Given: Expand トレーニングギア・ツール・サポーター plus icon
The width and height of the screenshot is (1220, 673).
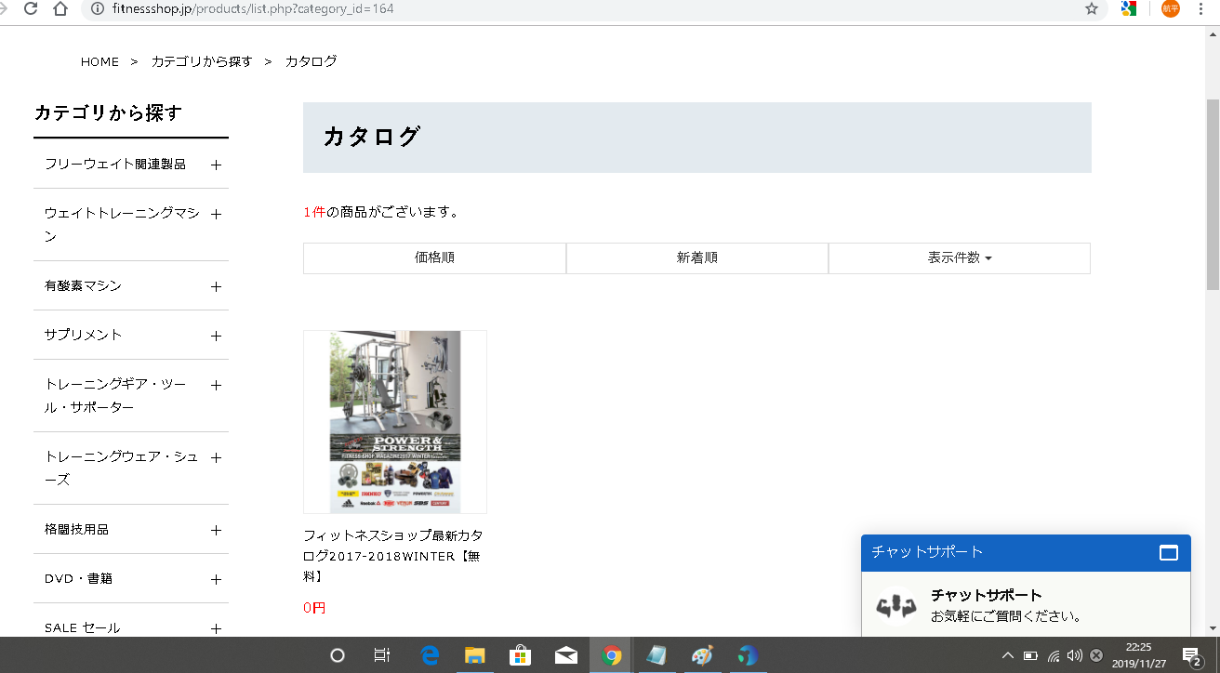Looking at the screenshot, I should pyautogui.click(x=216, y=385).
